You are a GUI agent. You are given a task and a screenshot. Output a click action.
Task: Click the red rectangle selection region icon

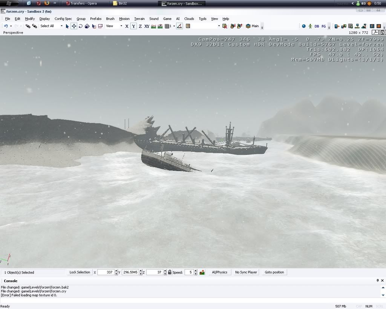click(x=100, y=26)
